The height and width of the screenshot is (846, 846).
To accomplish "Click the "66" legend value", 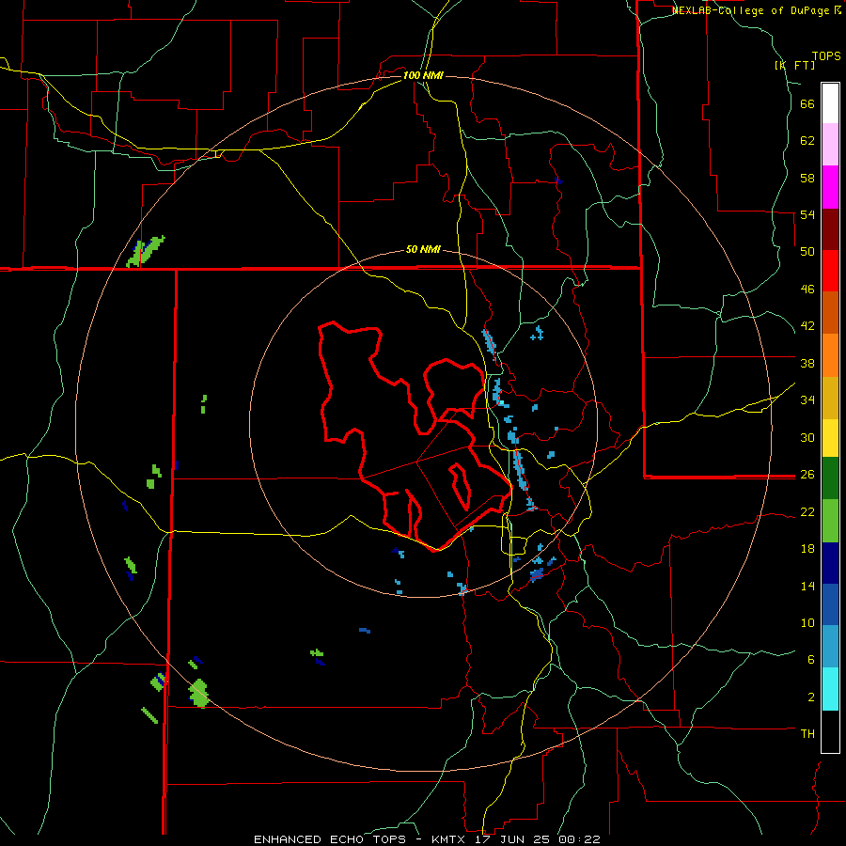I will [x=807, y=104].
